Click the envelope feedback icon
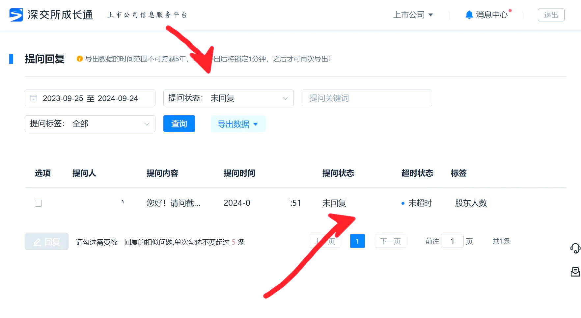The height and width of the screenshot is (318, 581). click(575, 272)
